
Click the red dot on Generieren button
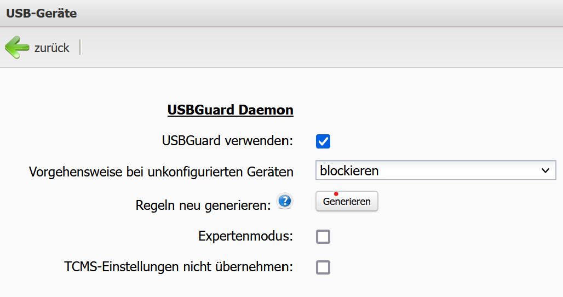coord(336,193)
